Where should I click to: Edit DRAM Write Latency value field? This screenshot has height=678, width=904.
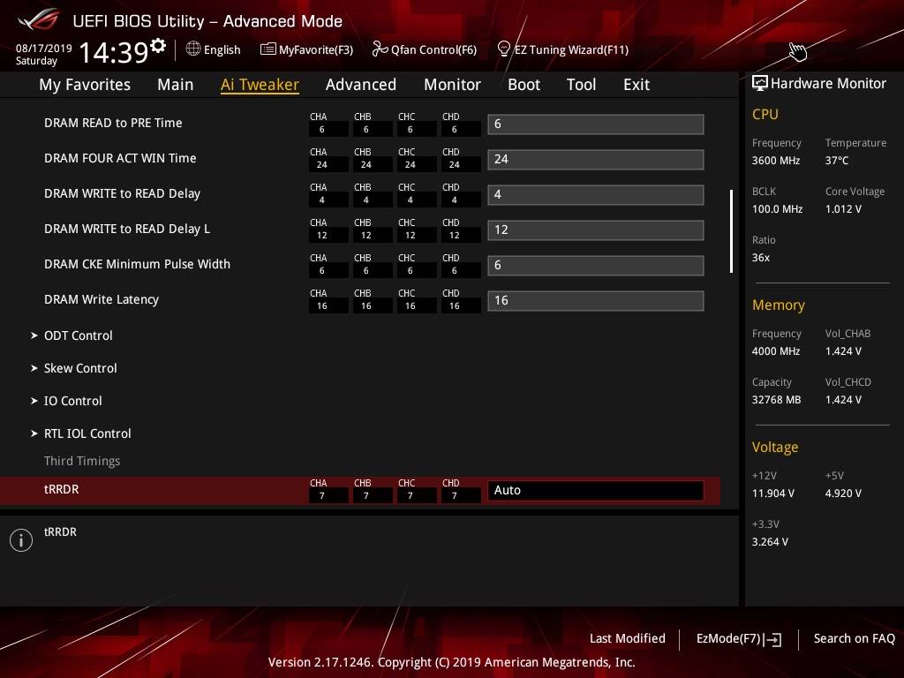pos(596,300)
